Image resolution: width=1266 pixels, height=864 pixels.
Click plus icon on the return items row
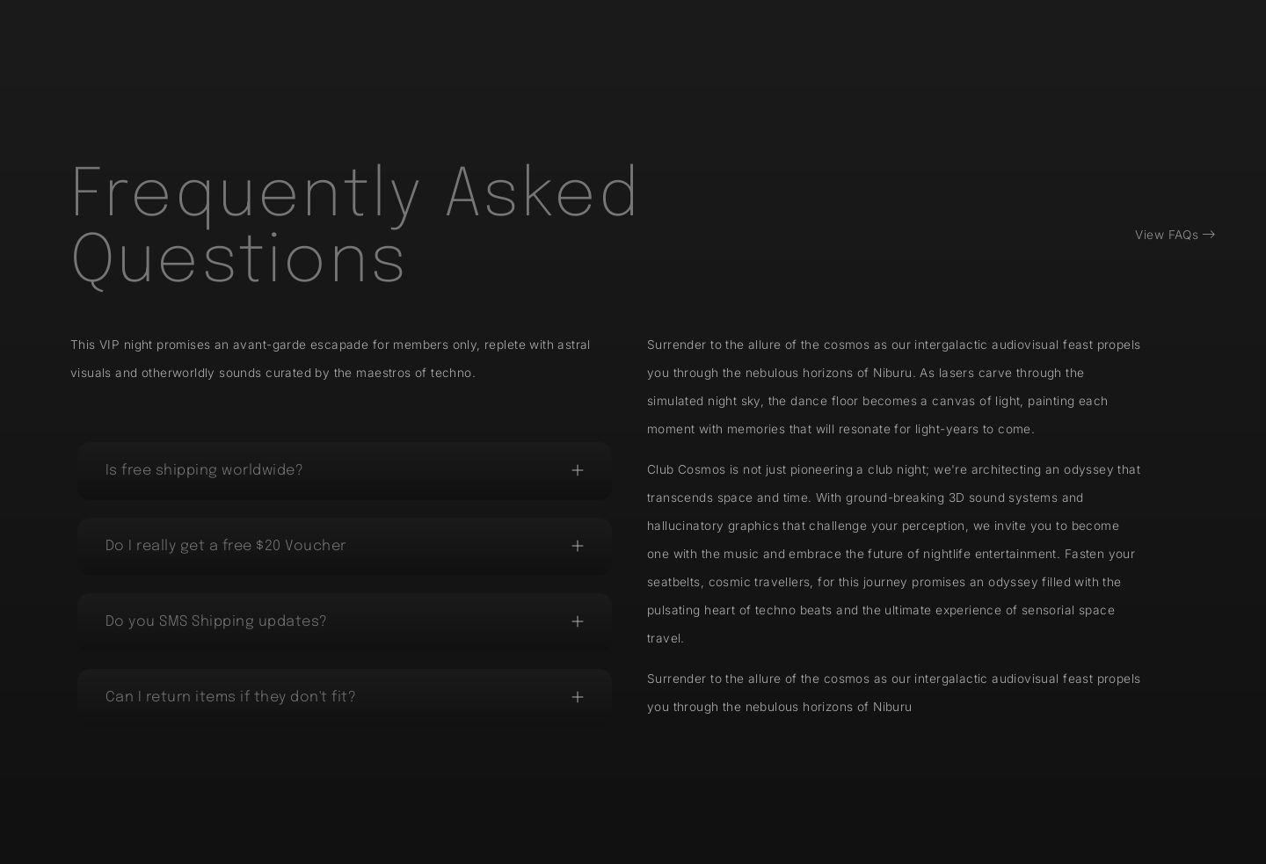(x=578, y=698)
